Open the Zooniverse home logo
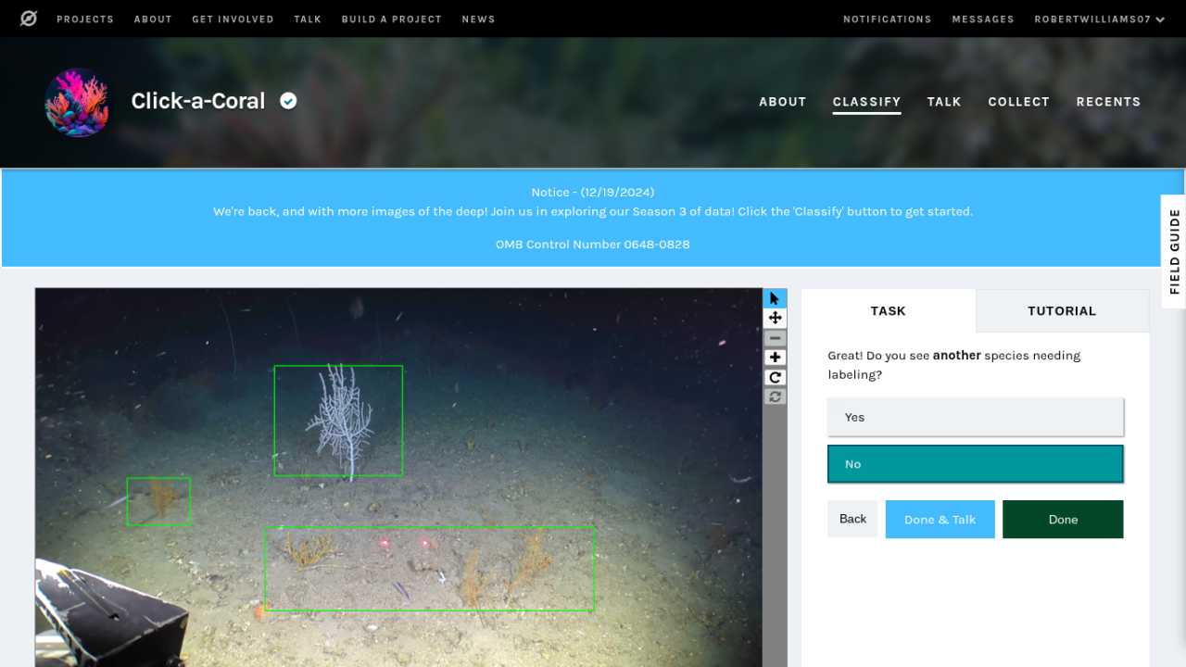1186x667 pixels. pyautogui.click(x=29, y=19)
